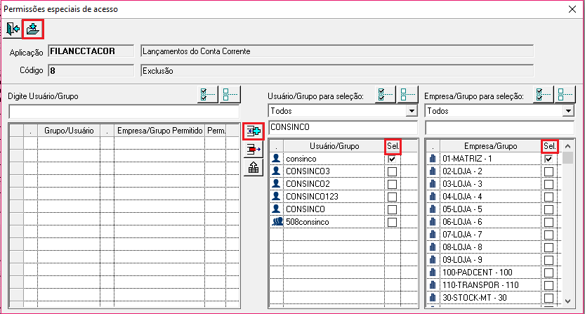Click the company building icon button
This screenshot has height=314, width=585.
(x=254, y=168)
